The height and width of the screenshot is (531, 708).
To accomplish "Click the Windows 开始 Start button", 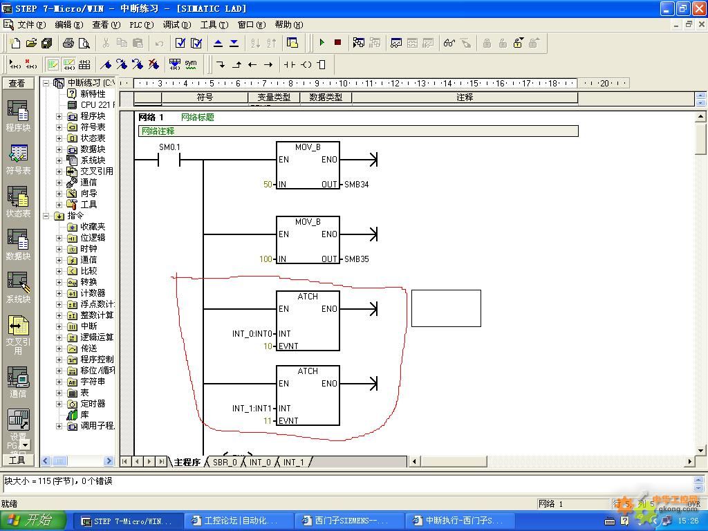I will pos(32,521).
